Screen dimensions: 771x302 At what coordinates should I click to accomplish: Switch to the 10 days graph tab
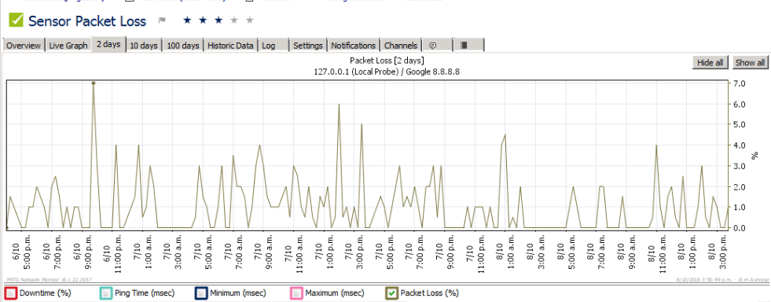(x=144, y=45)
